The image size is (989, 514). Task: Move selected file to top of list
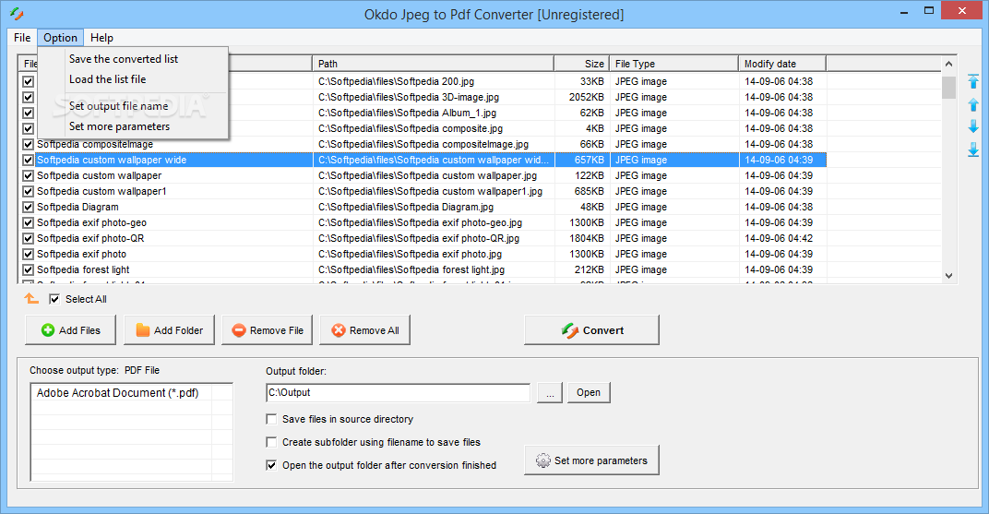click(x=973, y=81)
